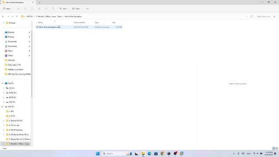Viewport: 279px width, 157px height.
Task: Select the 2. KTTA folder
Action: click(12, 116)
